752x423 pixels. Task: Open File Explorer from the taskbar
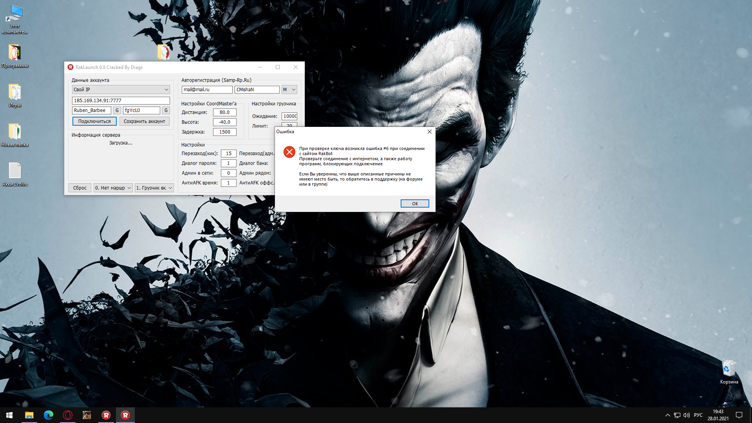pos(29,415)
